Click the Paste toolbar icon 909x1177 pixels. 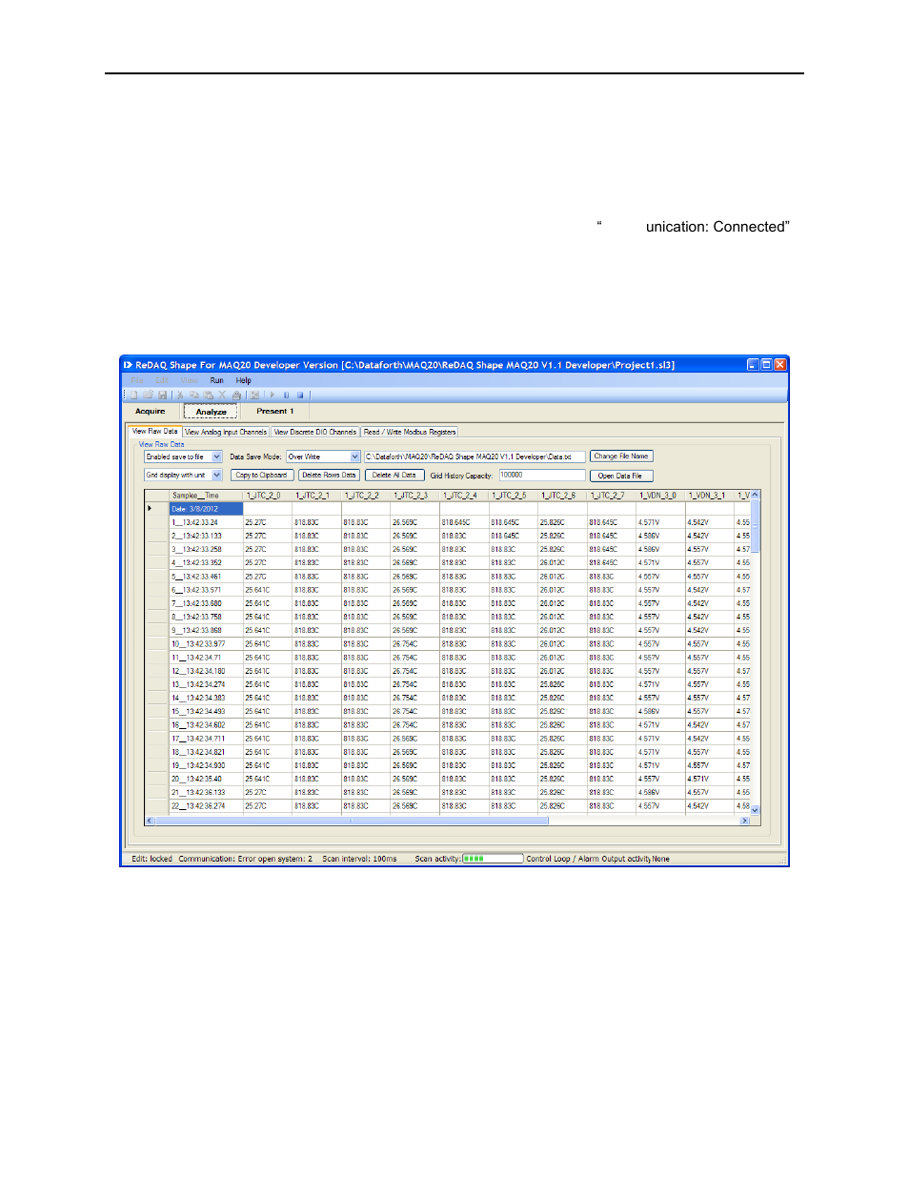pyautogui.click(x=208, y=395)
